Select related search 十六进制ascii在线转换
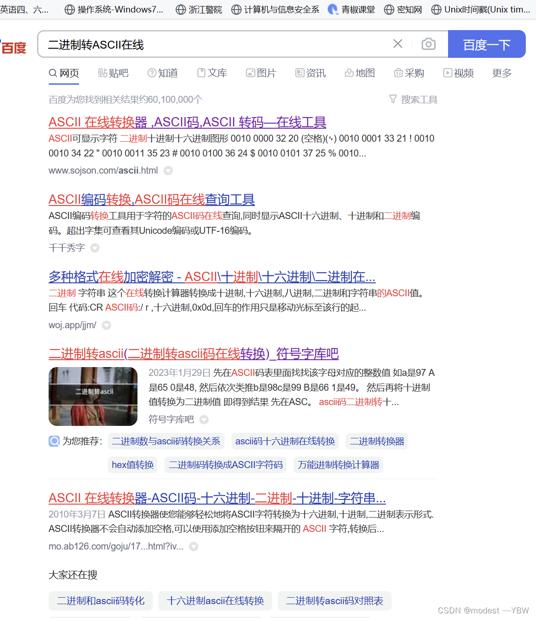 [x=215, y=601]
